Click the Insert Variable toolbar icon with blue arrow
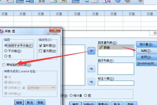Screen dimensions: 157x105 pos(30,1)
